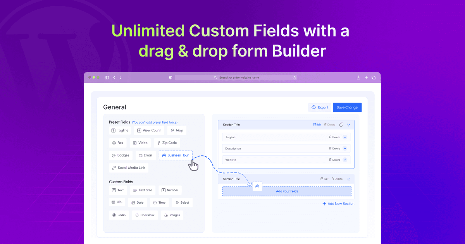Click the Checkbox custom field

point(145,215)
